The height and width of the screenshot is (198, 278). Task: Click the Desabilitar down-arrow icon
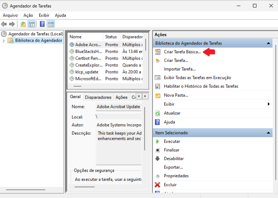point(157,159)
